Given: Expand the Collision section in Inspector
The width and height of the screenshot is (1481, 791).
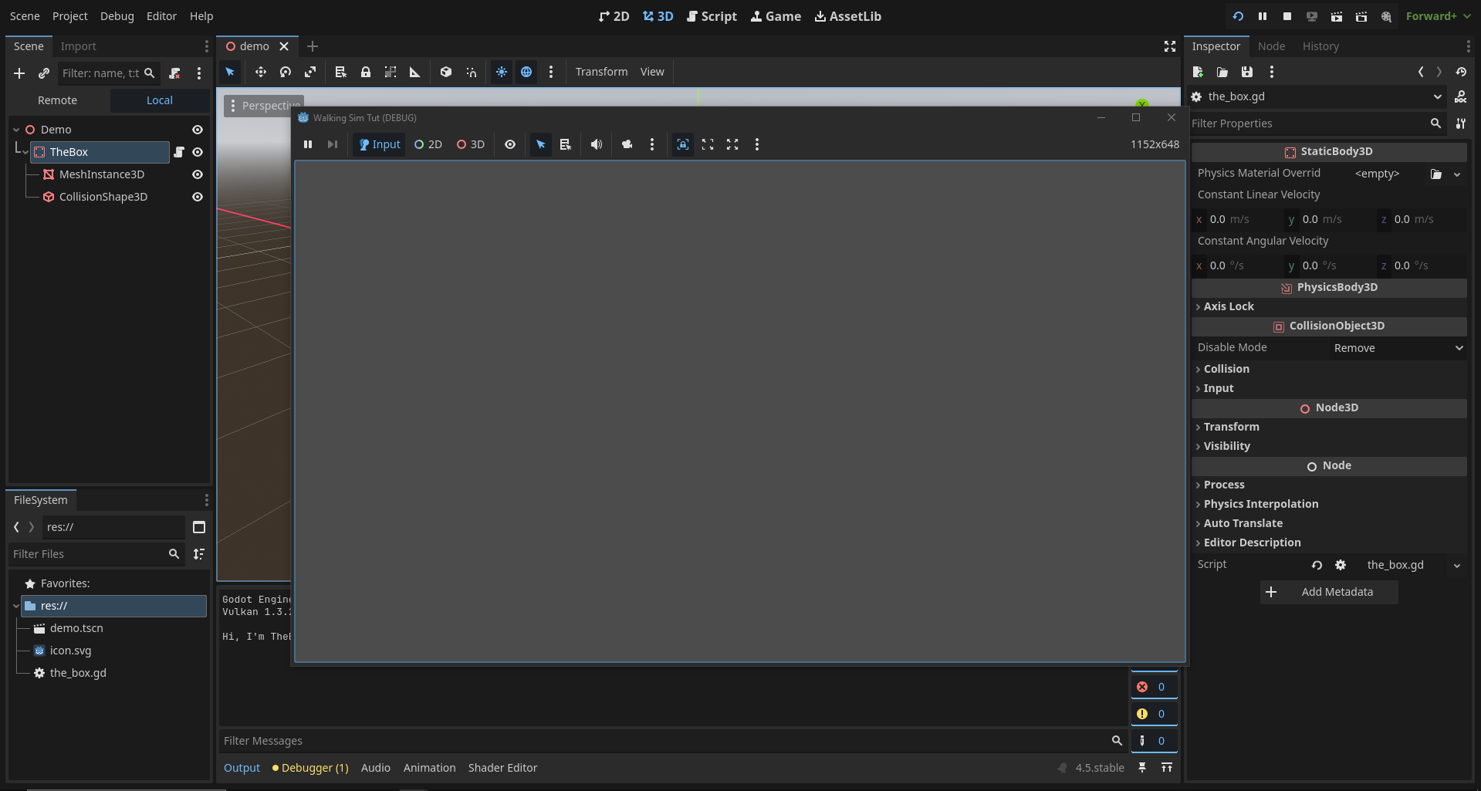Looking at the screenshot, I should click(1226, 369).
